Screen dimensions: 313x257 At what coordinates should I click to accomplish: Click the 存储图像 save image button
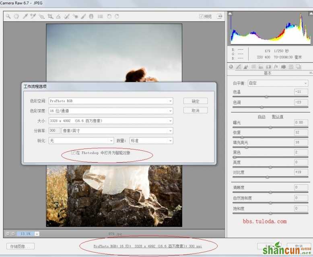point(20,246)
